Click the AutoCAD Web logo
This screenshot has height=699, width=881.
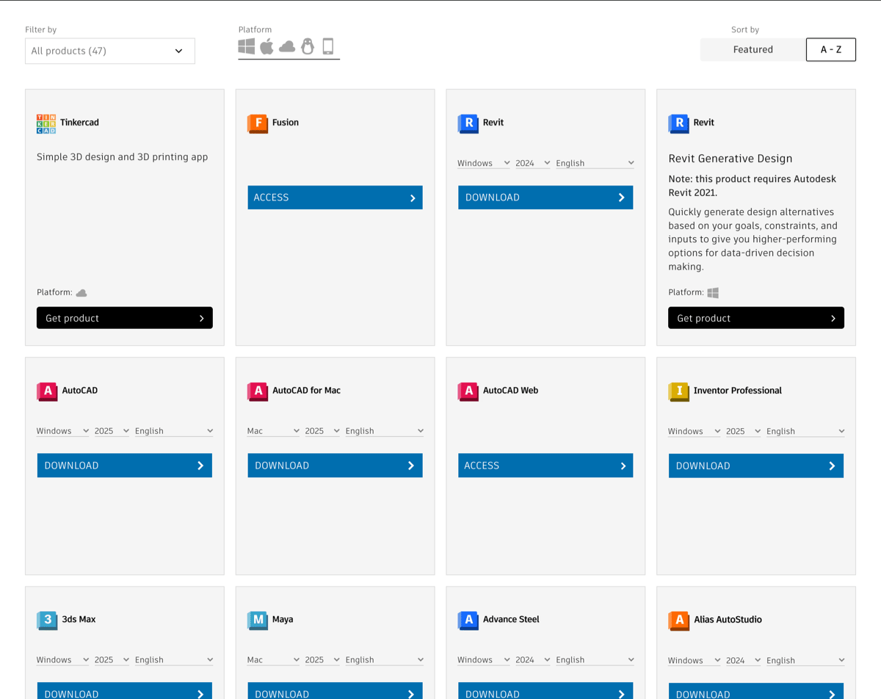[468, 391]
